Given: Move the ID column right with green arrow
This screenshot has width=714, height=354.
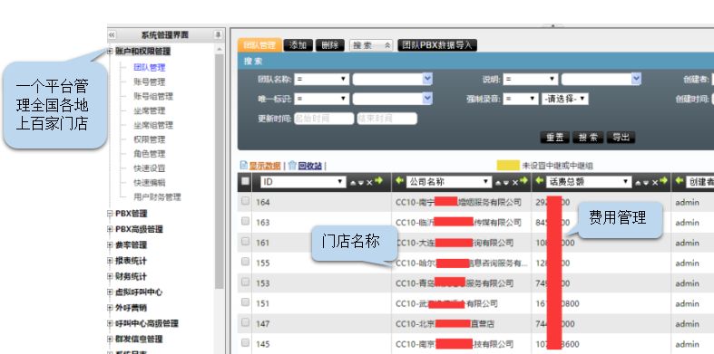Looking at the screenshot, I should (x=378, y=181).
